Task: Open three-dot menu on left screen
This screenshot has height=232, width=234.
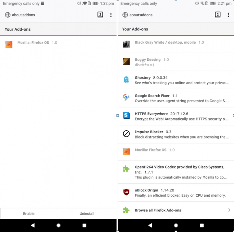Action: (111, 15)
